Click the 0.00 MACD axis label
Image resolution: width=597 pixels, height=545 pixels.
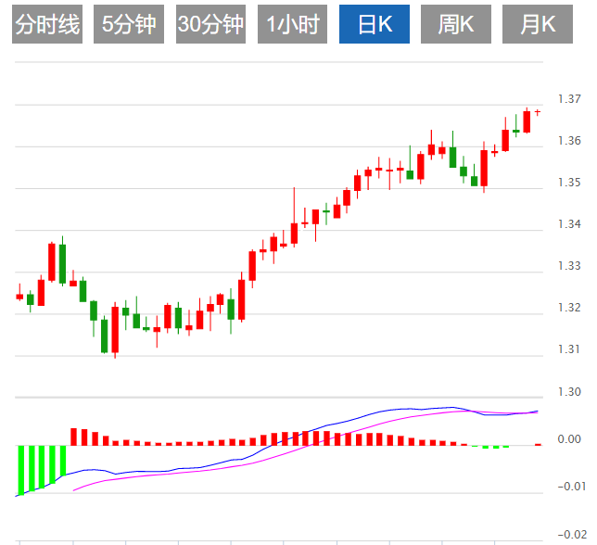click(x=569, y=439)
